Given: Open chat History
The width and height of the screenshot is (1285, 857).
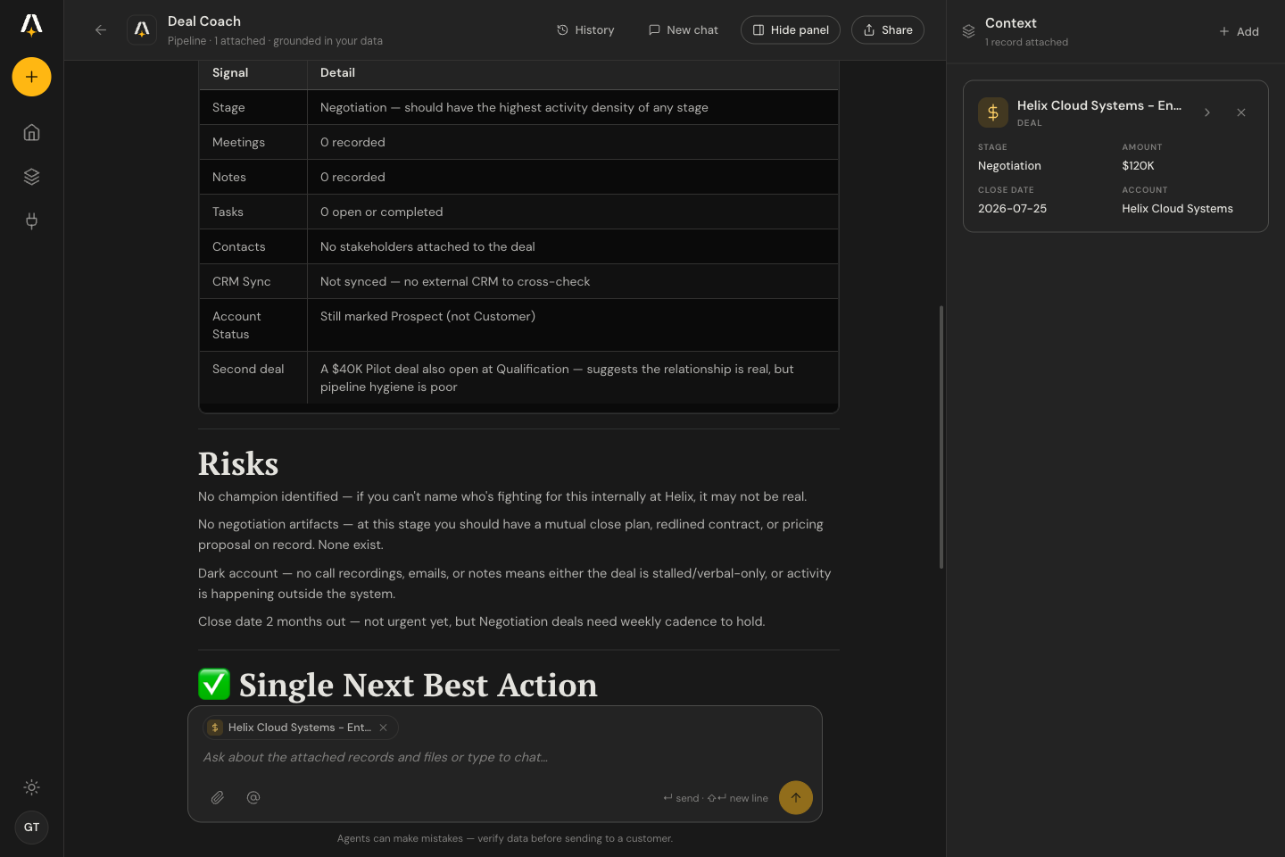Looking at the screenshot, I should (x=585, y=30).
